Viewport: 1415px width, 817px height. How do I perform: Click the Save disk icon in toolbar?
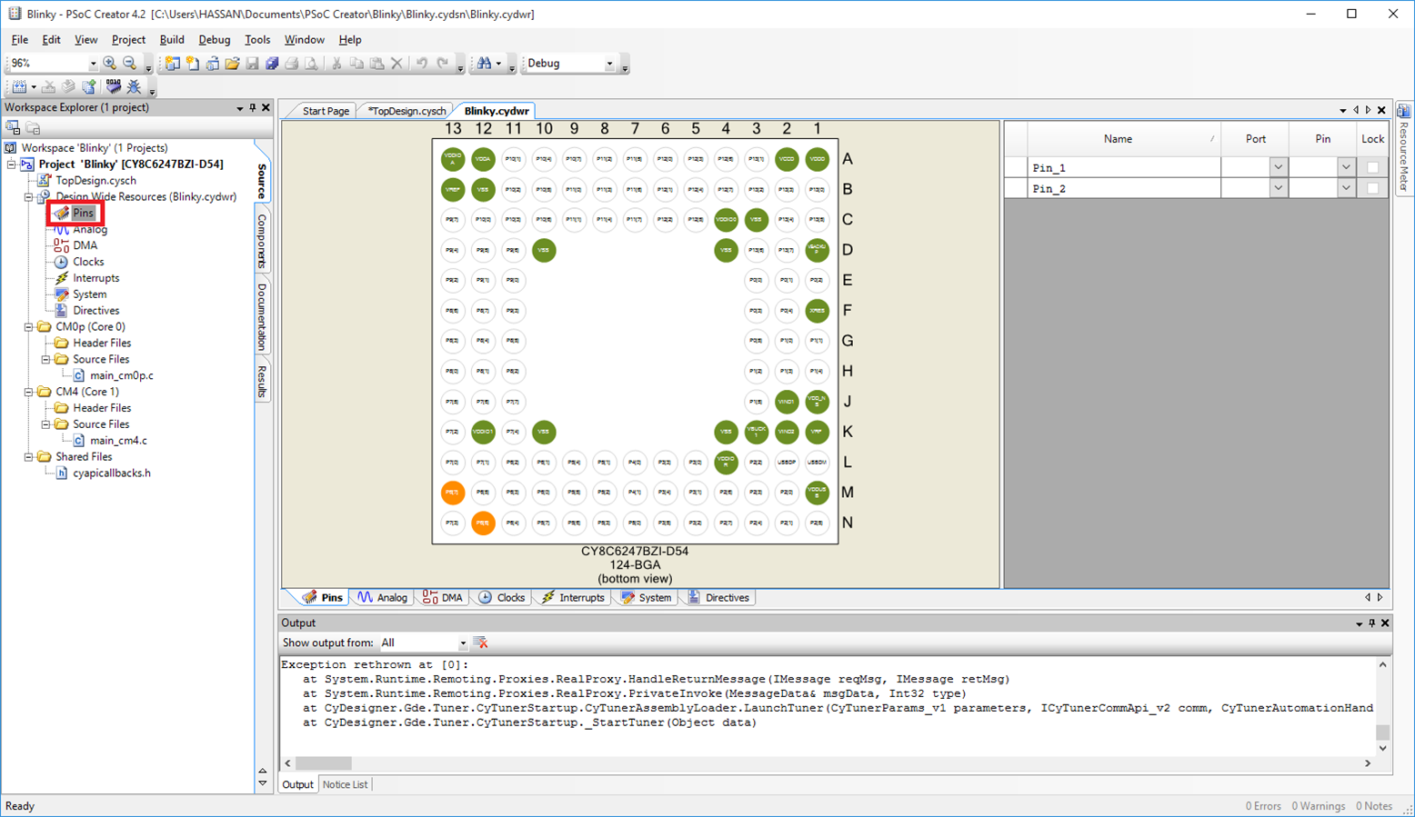click(252, 64)
